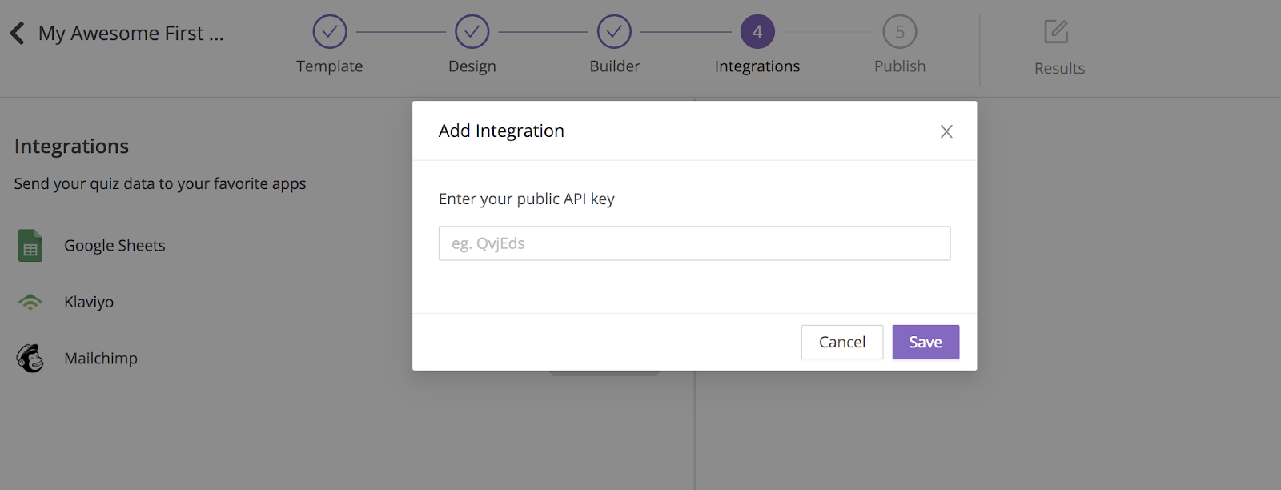Save the entered API key

[x=926, y=342]
